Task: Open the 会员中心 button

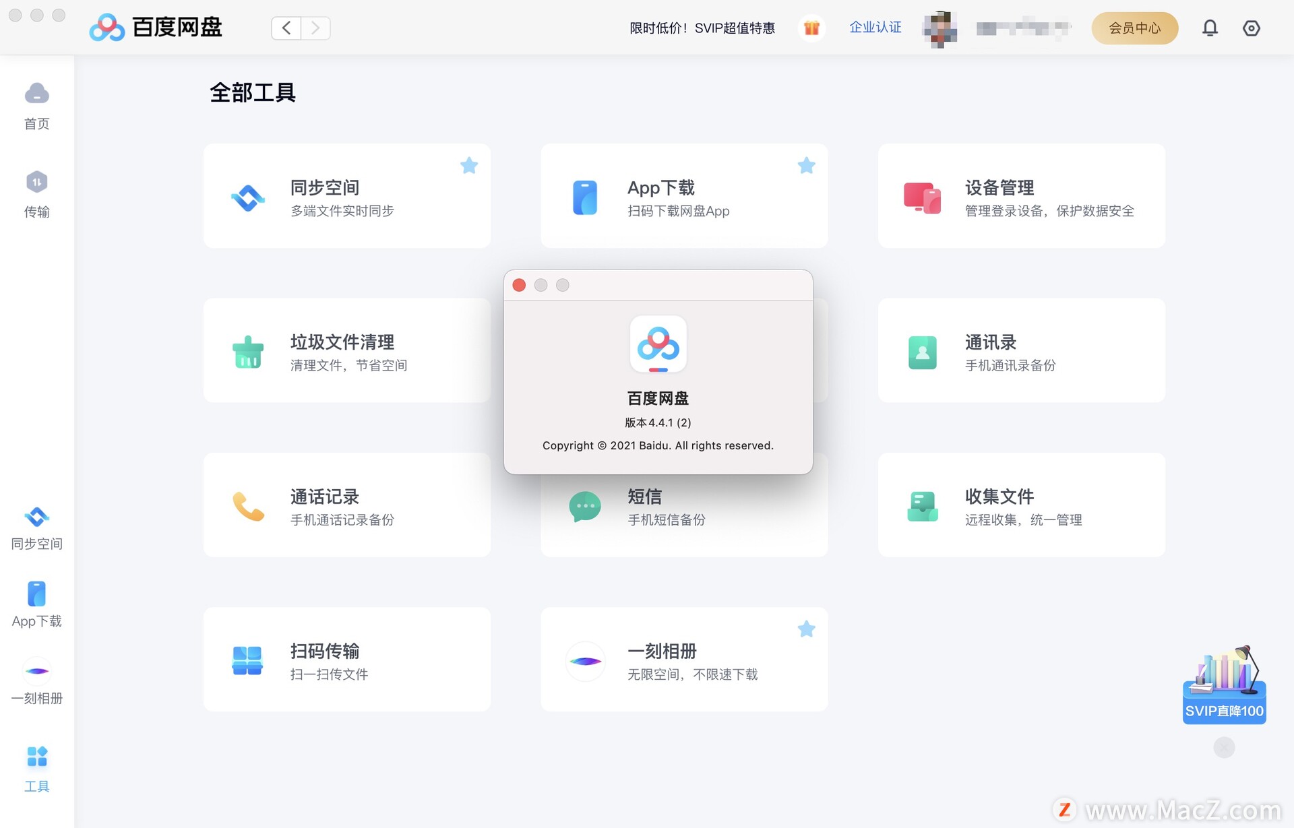Action: (1135, 28)
